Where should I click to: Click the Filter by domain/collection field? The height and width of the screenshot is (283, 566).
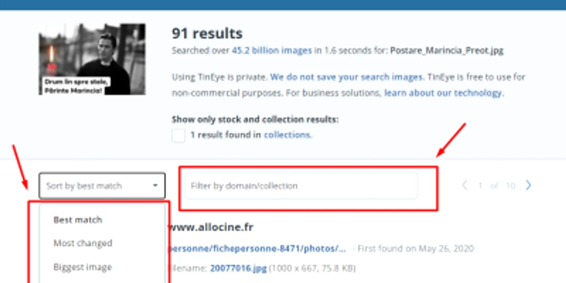(x=301, y=186)
